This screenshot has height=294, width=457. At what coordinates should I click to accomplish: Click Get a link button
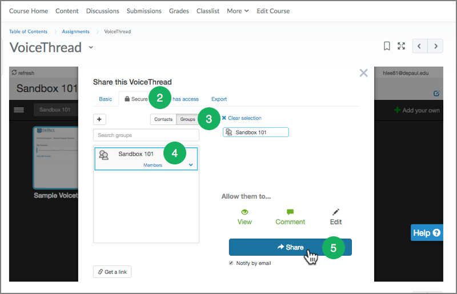112,272
